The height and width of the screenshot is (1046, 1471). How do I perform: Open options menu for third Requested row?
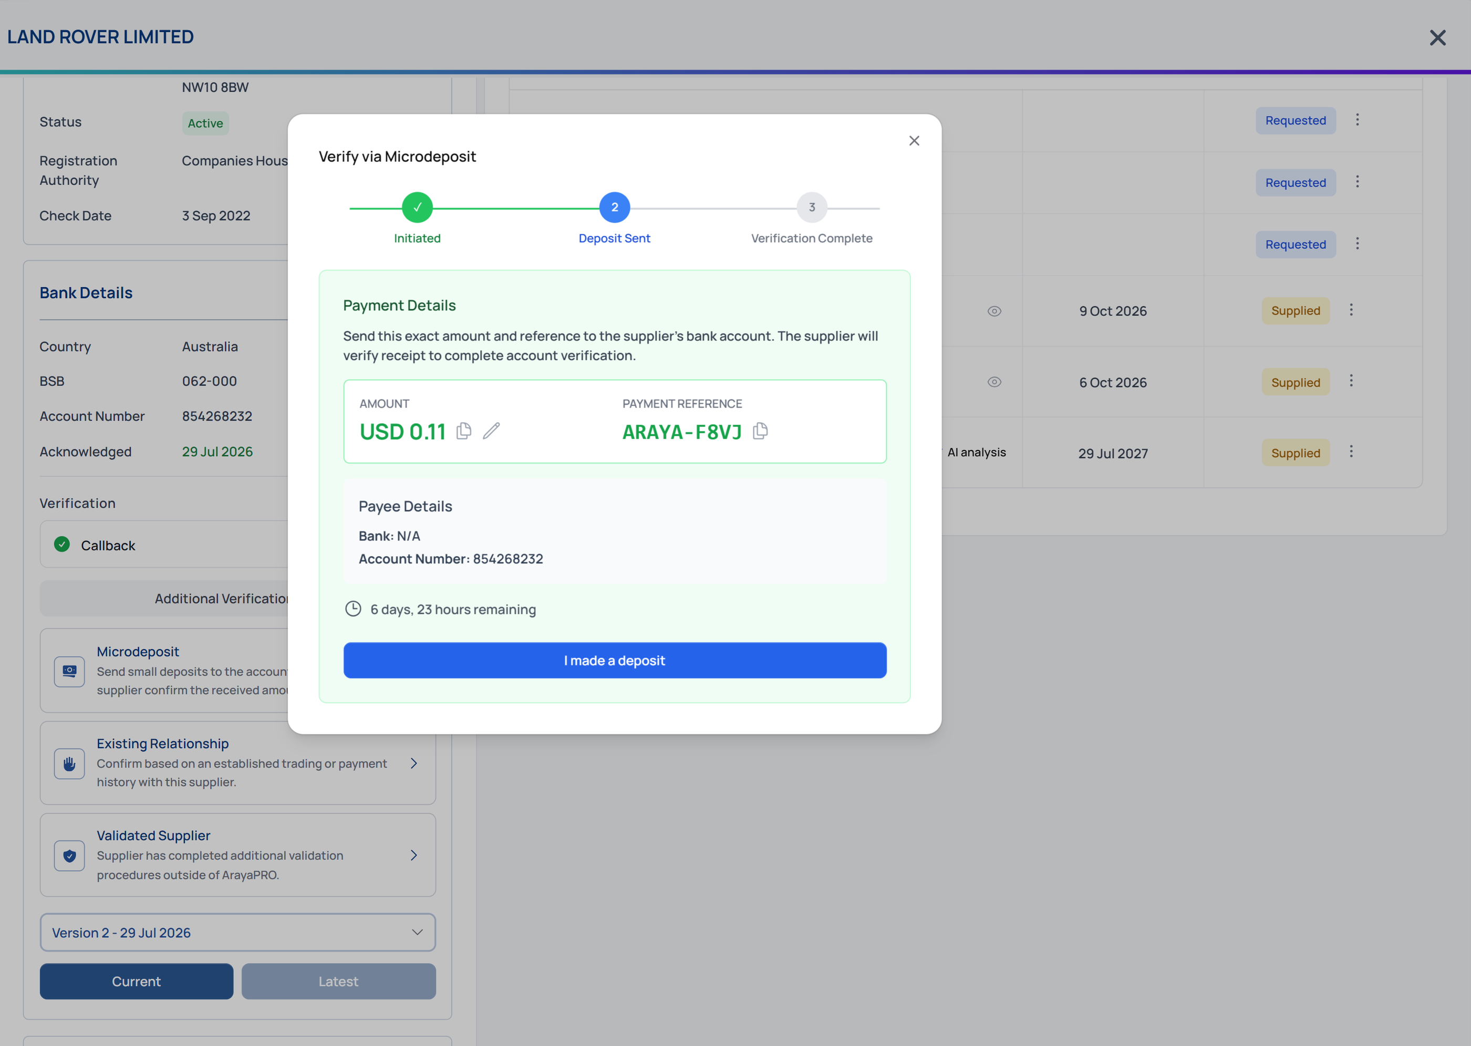pos(1357,244)
